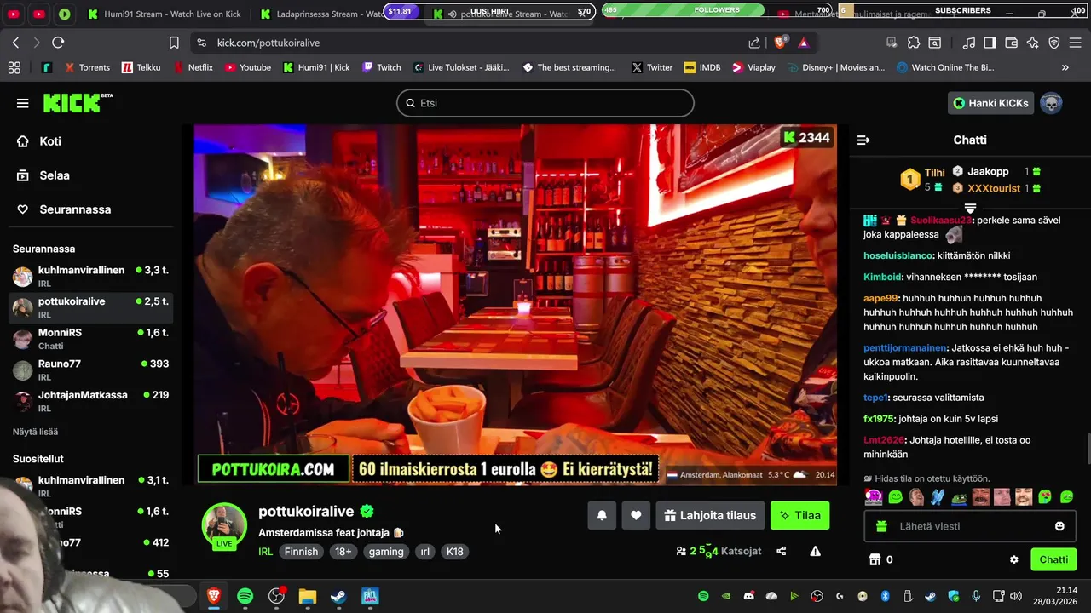Subscribe with the Tilaa button
The width and height of the screenshot is (1091, 613).
tap(799, 515)
